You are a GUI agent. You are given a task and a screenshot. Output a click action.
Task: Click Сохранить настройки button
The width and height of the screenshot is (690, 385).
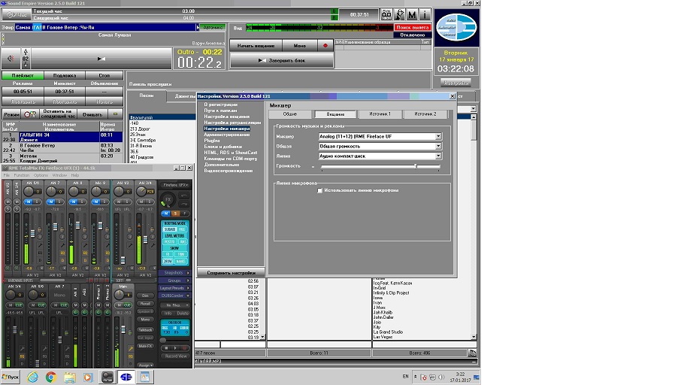coord(231,273)
